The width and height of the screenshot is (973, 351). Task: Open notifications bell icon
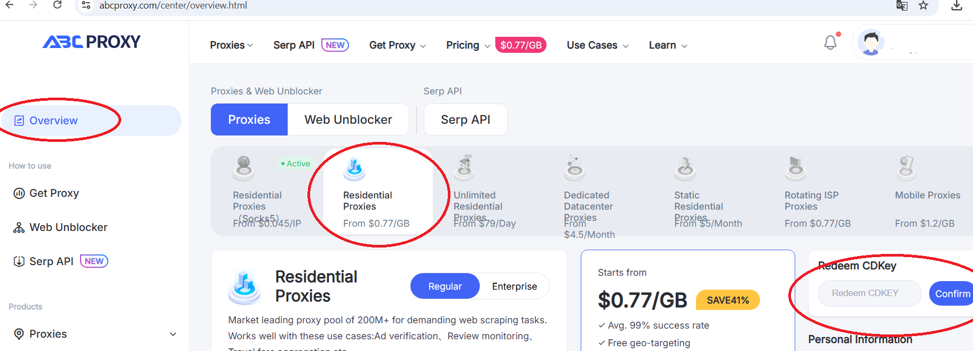[x=830, y=42]
